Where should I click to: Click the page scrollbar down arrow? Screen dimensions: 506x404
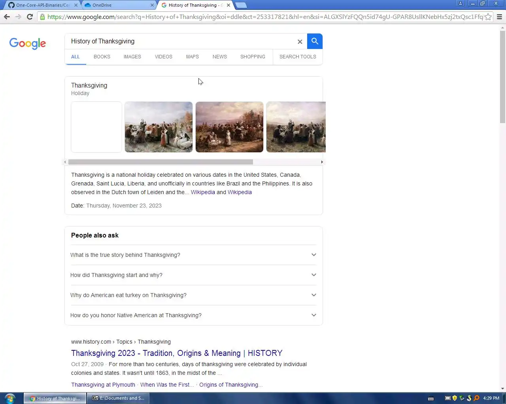(x=502, y=389)
